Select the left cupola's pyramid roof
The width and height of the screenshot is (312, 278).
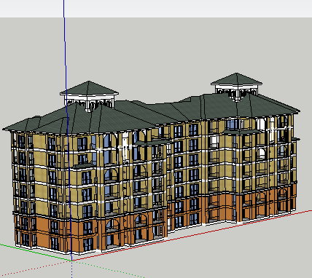coord(89,88)
